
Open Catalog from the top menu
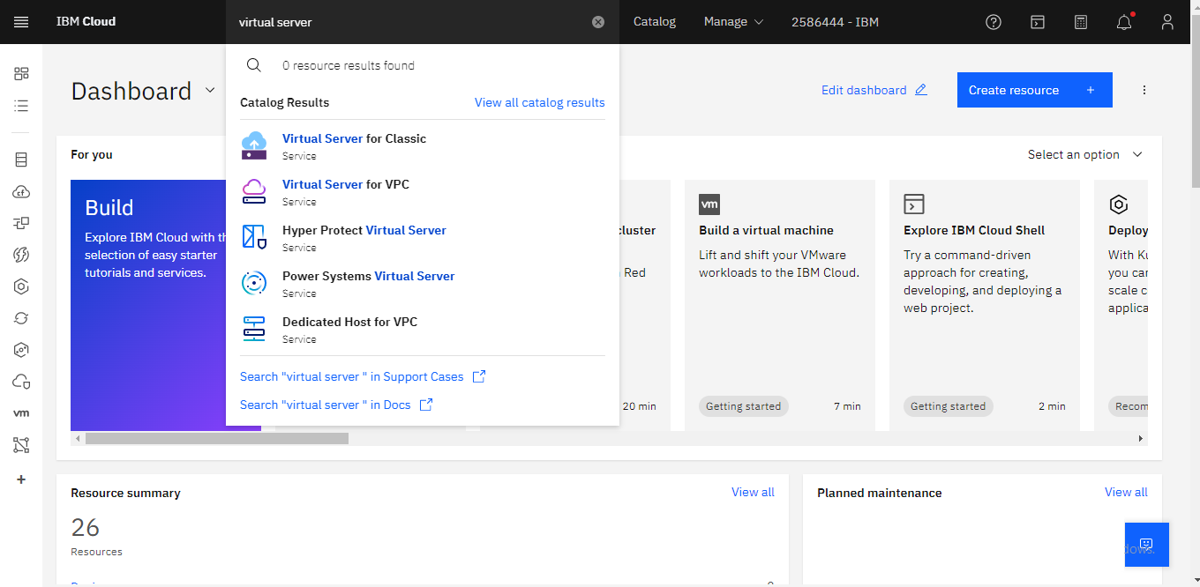coord(654,22)
